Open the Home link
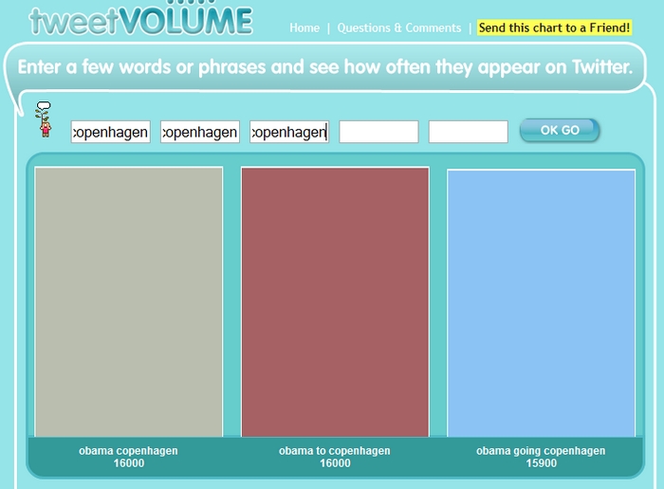The width and height of the screenshot is (664, 489). tap(304, 27)
